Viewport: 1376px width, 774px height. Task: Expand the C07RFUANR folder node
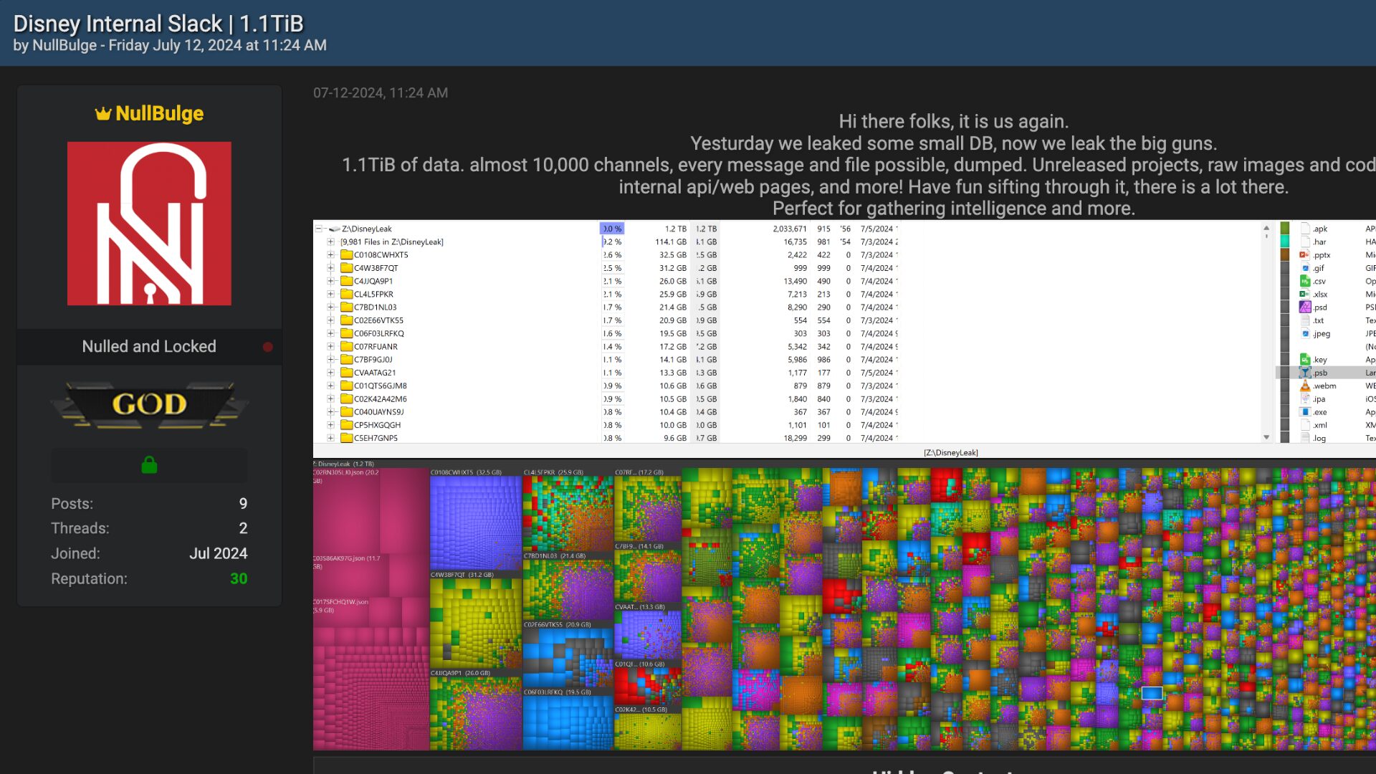pos(330,346)
